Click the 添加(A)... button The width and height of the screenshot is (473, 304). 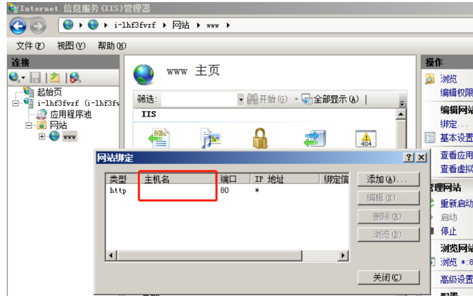388,180
